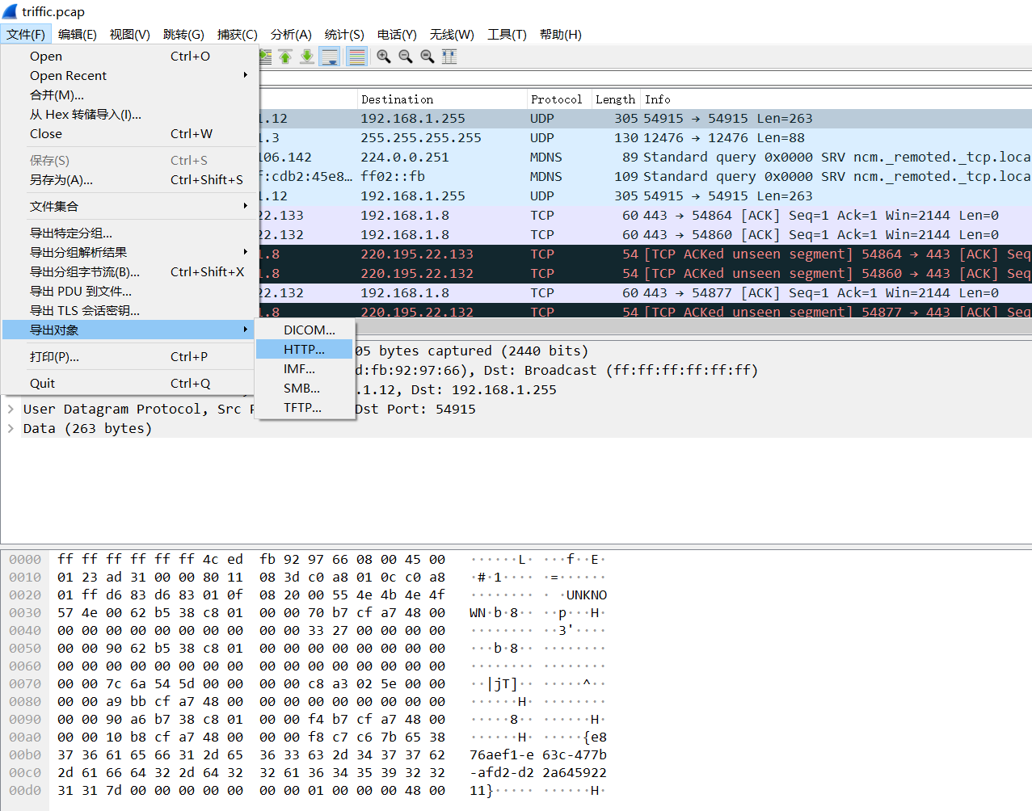Click the resize columns icon
The width and height of the screenshot is (1032, 811).
(x=449, y=57)
